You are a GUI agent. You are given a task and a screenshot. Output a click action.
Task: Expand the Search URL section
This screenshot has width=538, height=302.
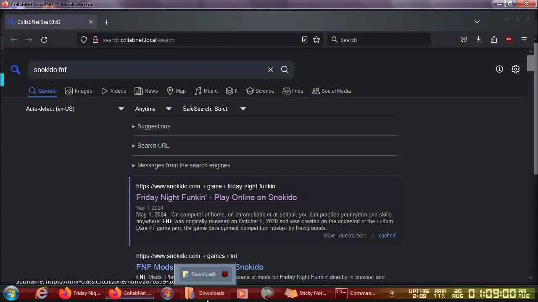151,146
